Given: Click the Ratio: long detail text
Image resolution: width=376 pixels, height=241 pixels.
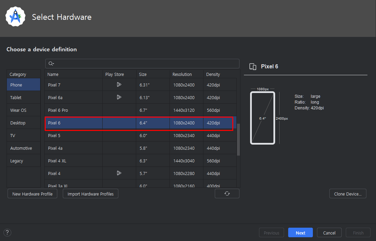Looking at the screenshot, I should (x=307, y=102).
